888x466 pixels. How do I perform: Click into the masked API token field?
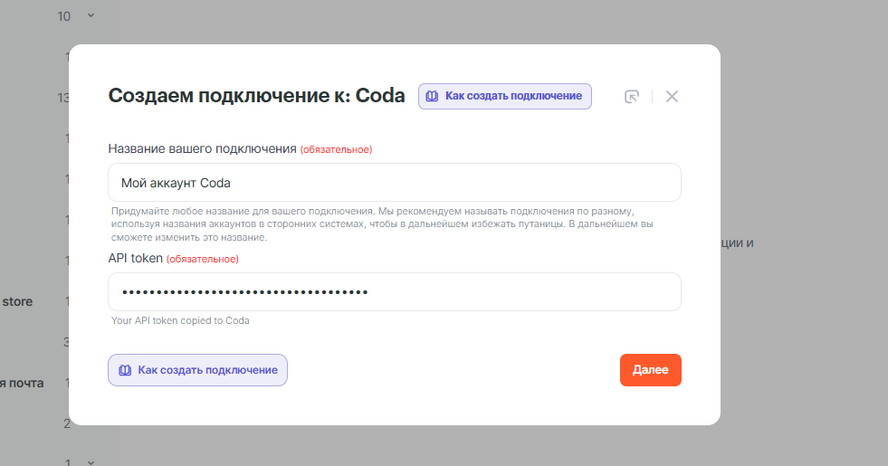[394, 291]
